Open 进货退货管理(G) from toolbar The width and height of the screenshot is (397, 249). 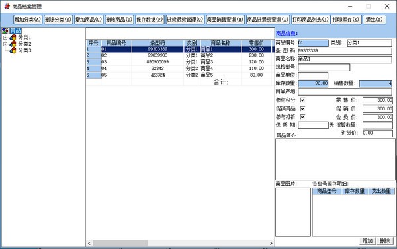185,20
